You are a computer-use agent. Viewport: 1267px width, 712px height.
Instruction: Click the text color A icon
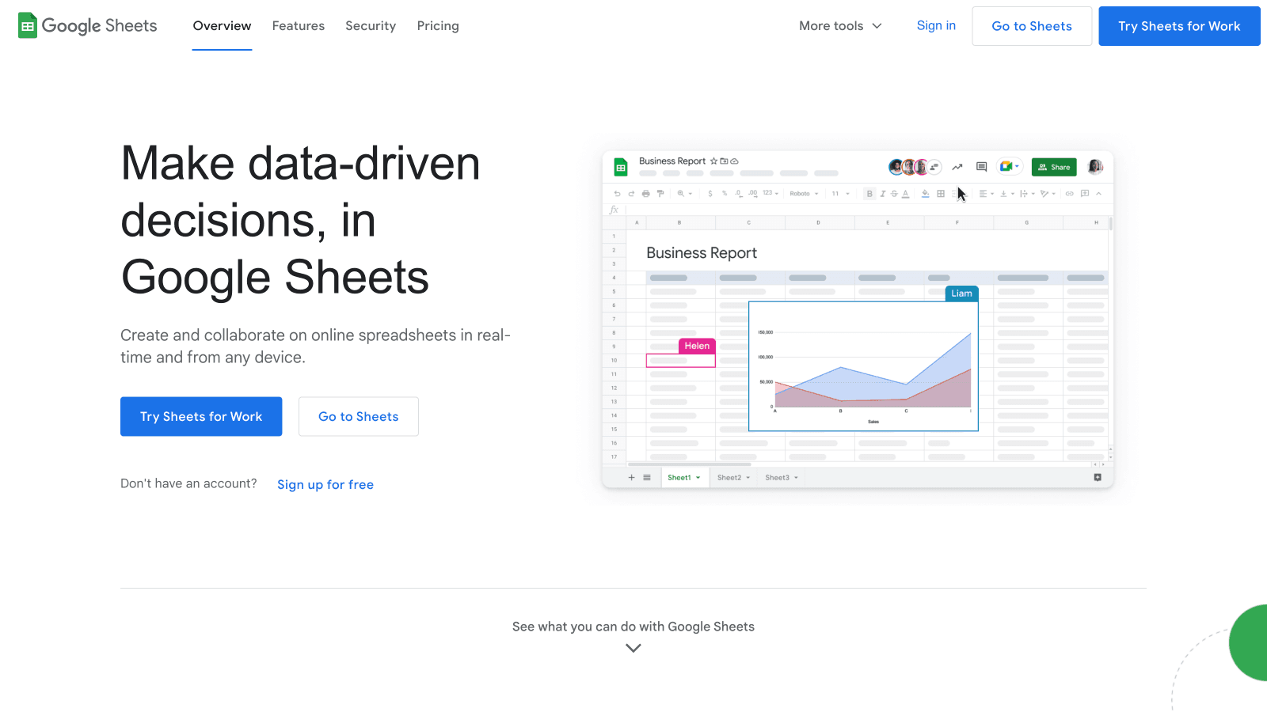tap(906, 193)
